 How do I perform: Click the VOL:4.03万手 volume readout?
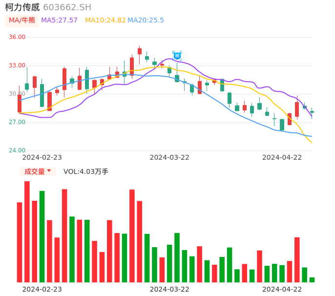pyautogui.click(x=86, y=171)
